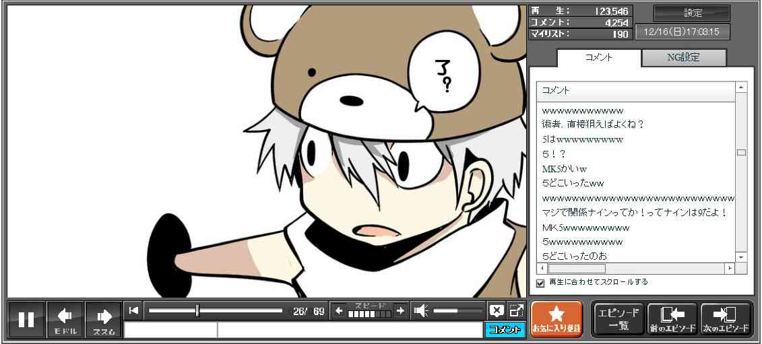Click the playback seek slider track
The height and width of the screenshot is (344, 762).
pyautogui.click(x=215, y=310)
